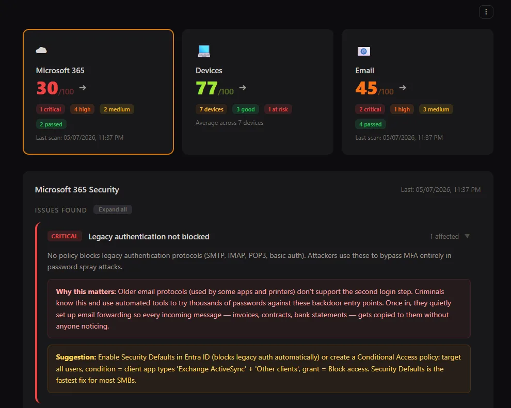The image size is (511, 408).
Task: Click the 2 passed badge
Action: (x=51, y=124)
